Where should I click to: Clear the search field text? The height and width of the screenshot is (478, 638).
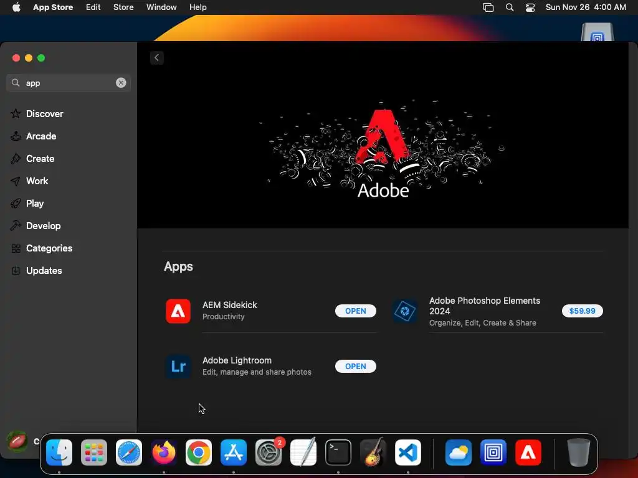[121, 83]
